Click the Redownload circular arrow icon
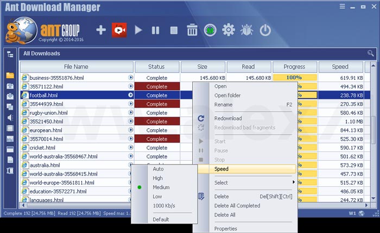This screenshot has width=380, height=233. 201,118
